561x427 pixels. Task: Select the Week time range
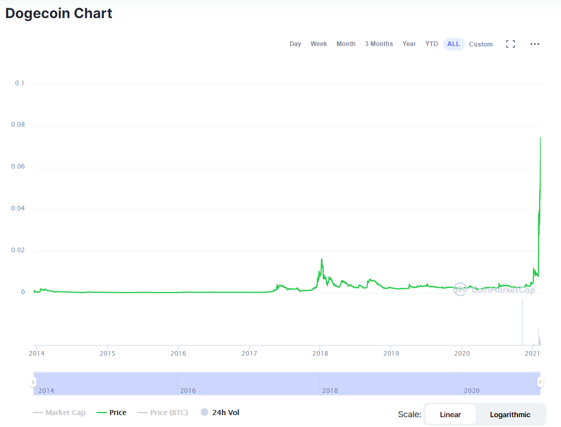[319, 44]
